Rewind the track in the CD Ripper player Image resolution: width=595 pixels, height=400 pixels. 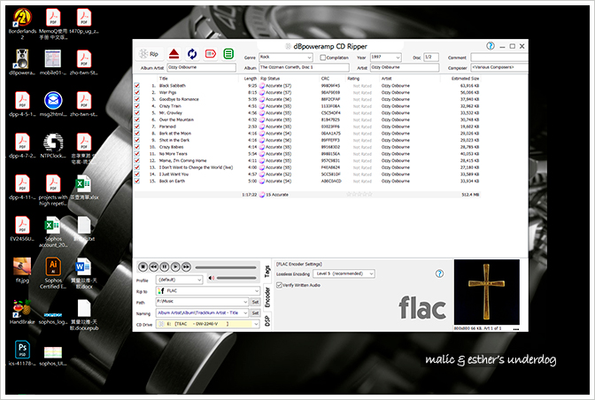point(153,267)
